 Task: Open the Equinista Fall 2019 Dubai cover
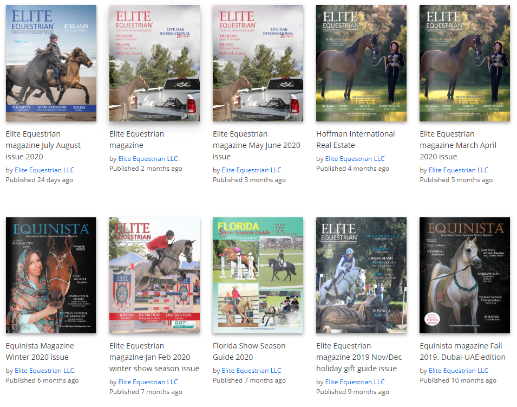(464, 275)
